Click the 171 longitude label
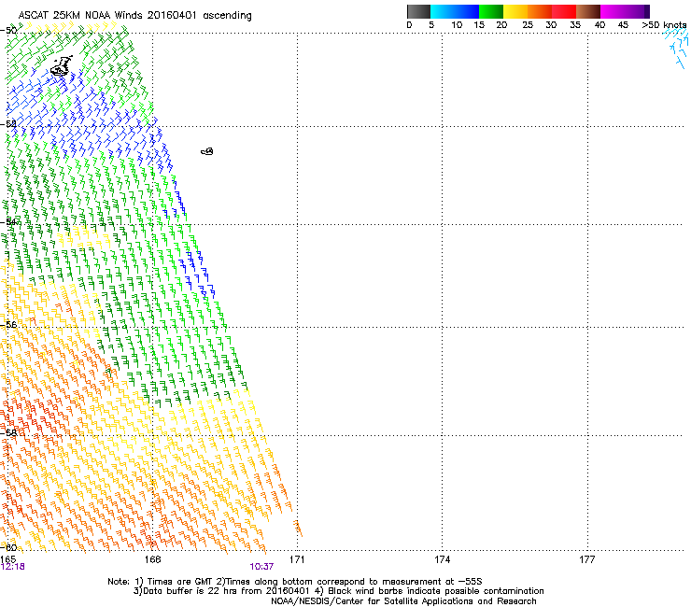The image size is (691, 607). pos(297,559)
